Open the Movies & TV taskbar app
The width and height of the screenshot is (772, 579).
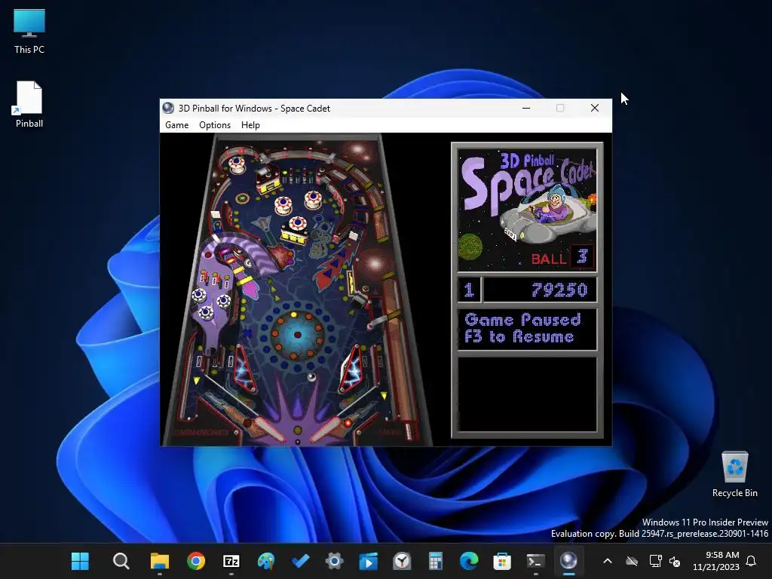(x=368, y=561)
